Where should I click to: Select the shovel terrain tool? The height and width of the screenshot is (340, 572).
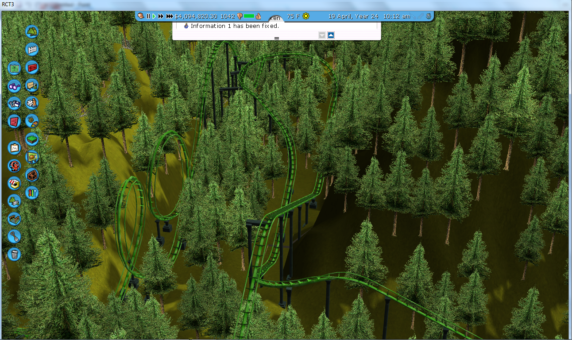click(x=14, y=236)
